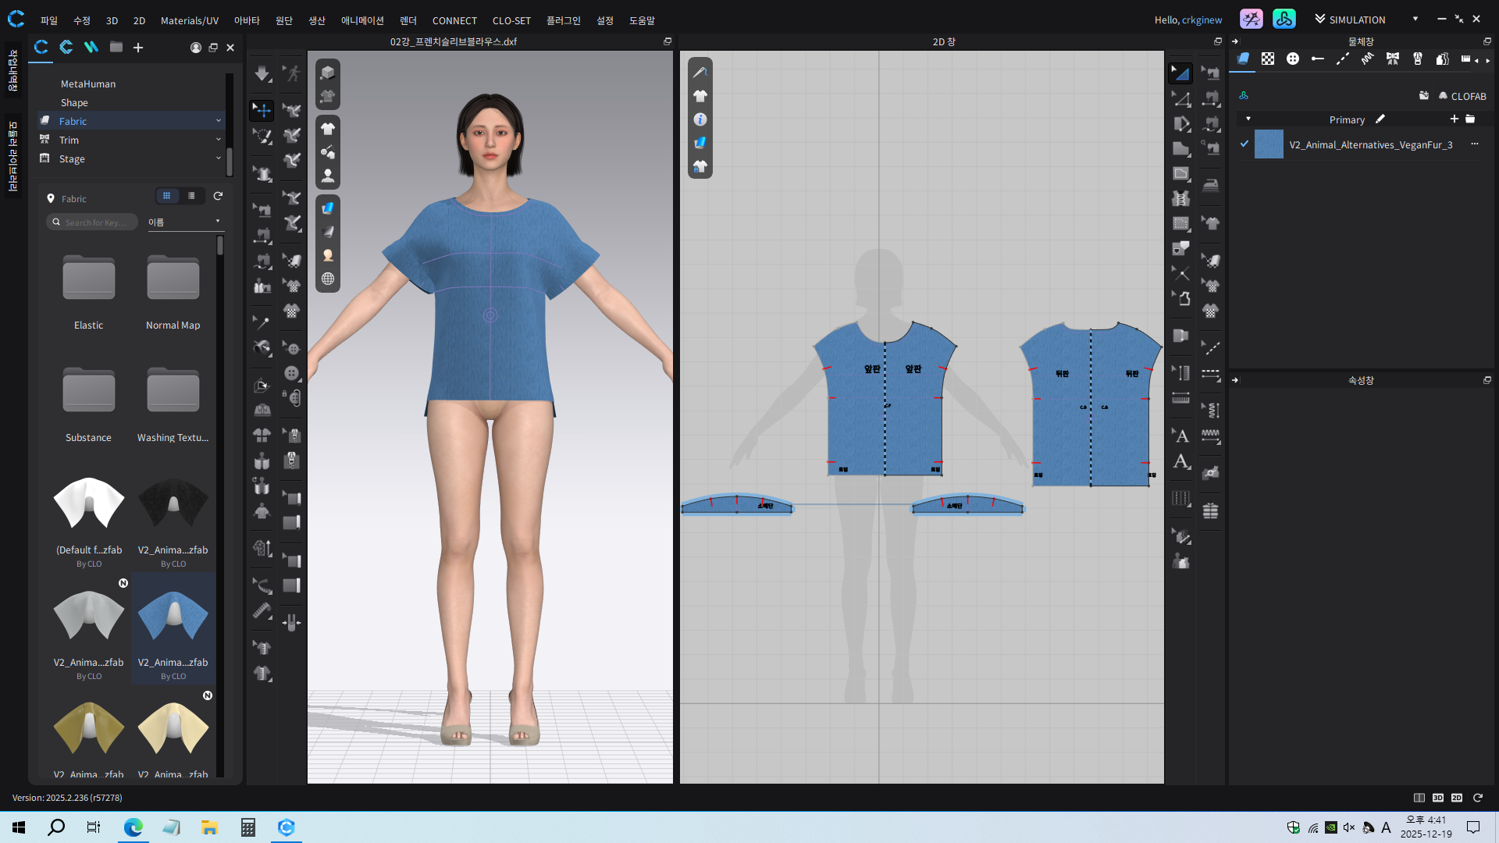Click the info icon in the 2D window toolbar
Screen dimensions: 1499x843
(x=700, y=119)
